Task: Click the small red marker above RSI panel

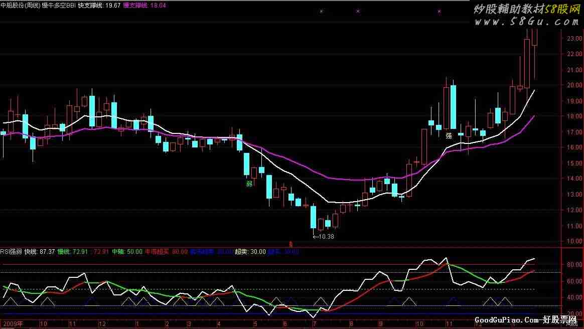Action: [291, 243]
